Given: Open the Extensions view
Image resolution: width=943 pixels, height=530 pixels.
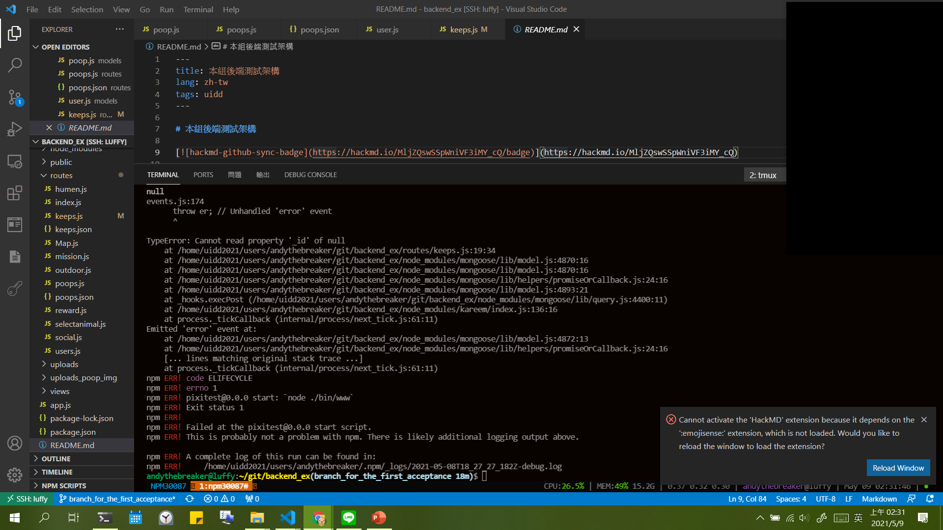Looking at the screenshot, I should coord(15,193).
